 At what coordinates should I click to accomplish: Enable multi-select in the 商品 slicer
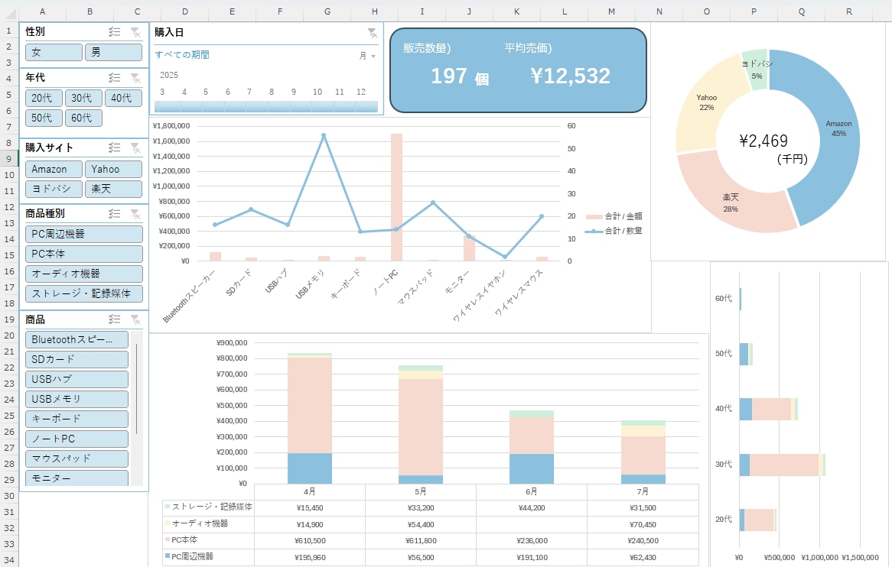point(114,320)
